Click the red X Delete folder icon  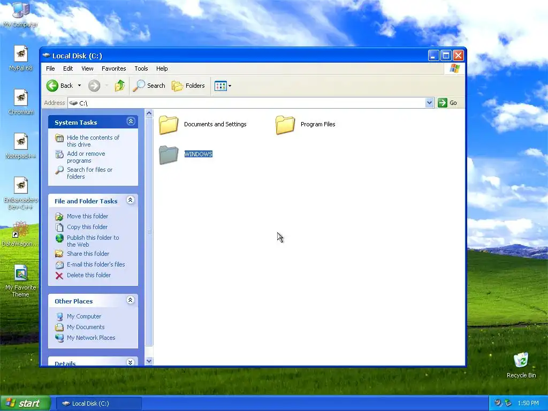point(59,276)
